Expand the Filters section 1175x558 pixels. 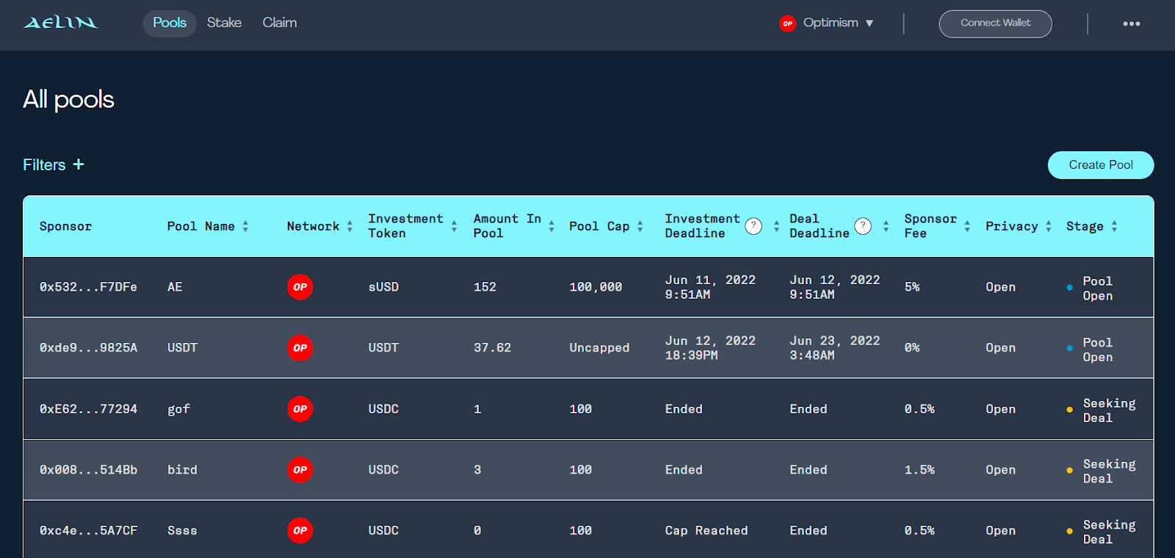[x=54, y=164]
